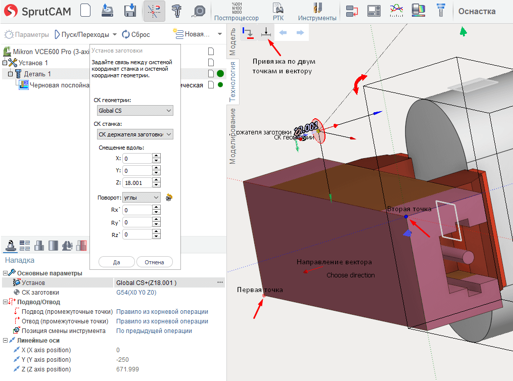Increase the Z offset with up arrow

click(156, 180)
